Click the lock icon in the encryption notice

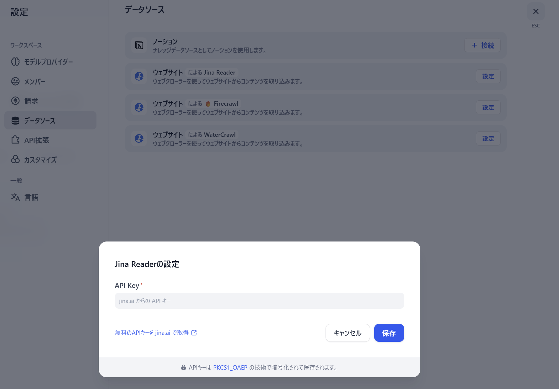pos(184,367)
